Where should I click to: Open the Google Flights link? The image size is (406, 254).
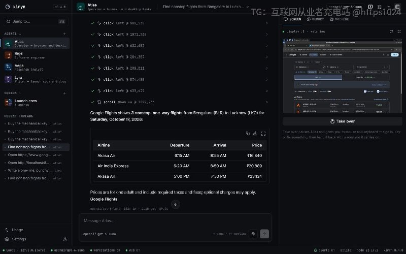tap(104, 199)
